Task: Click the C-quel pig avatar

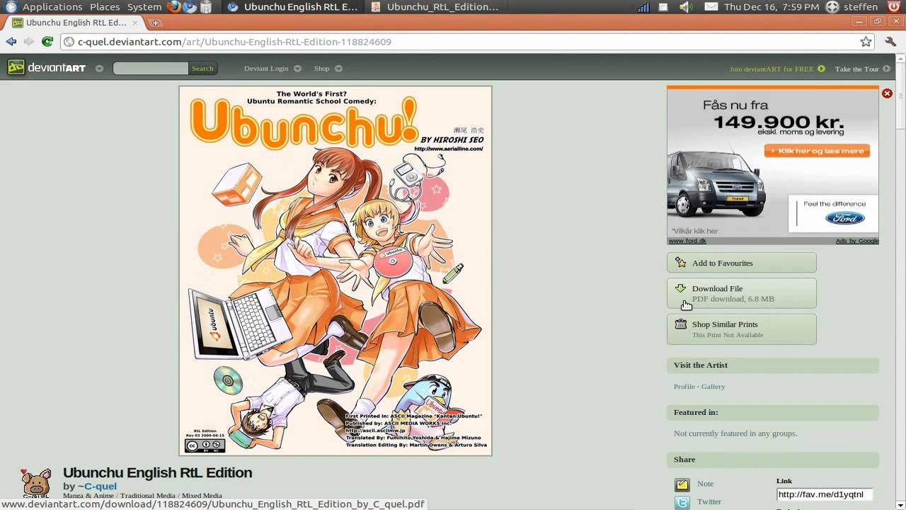Action: click(35, 482)
